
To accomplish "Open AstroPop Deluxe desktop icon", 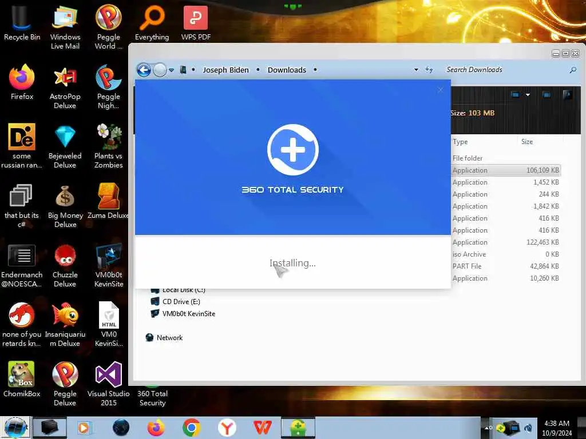I will (65, 87).
